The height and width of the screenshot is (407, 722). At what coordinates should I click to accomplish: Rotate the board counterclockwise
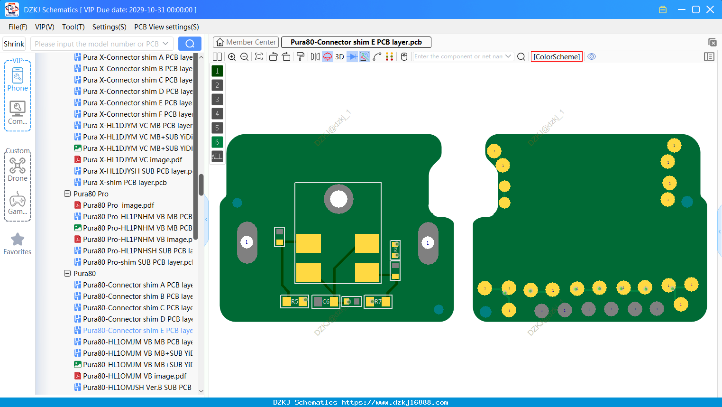pos(273,56)
